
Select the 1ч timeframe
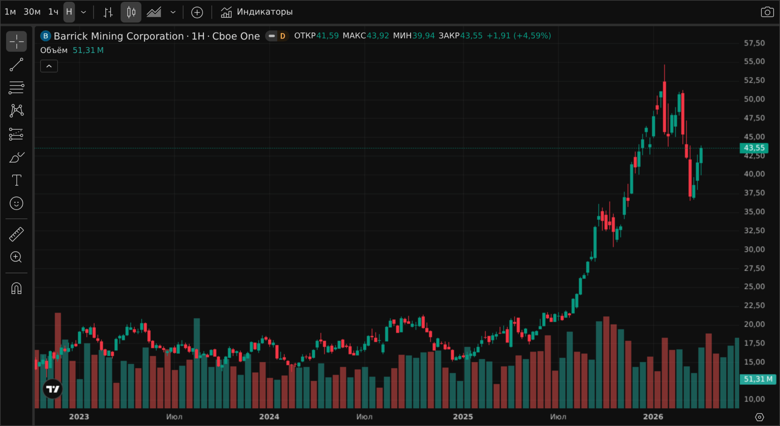[x=53, y=12]
